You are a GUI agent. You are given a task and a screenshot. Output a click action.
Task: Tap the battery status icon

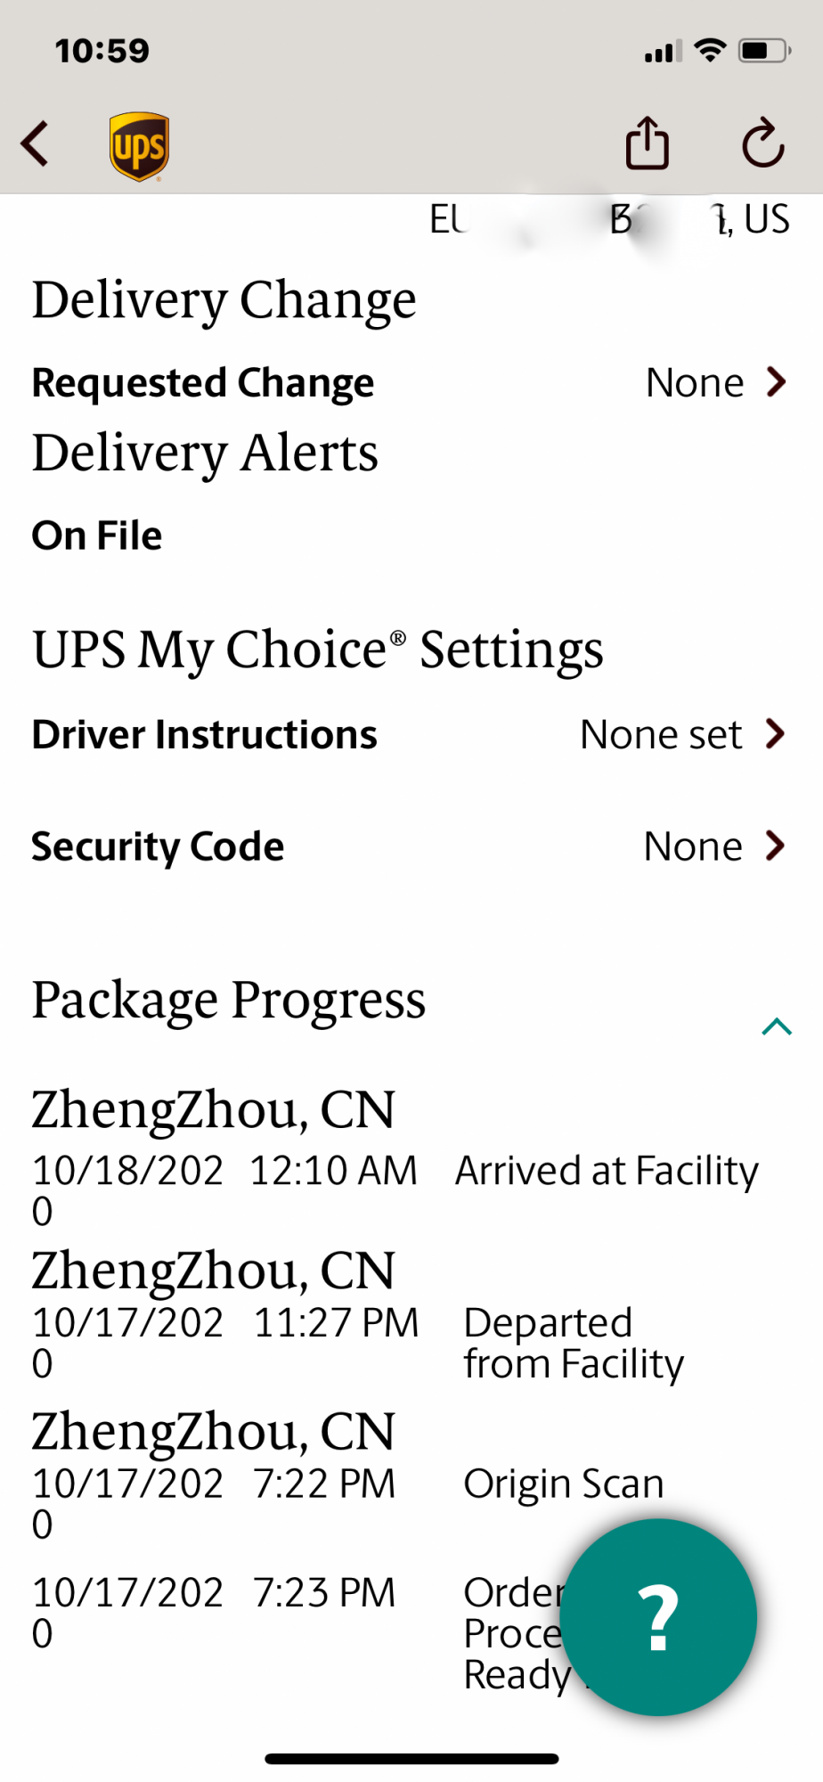click(764, 51)
